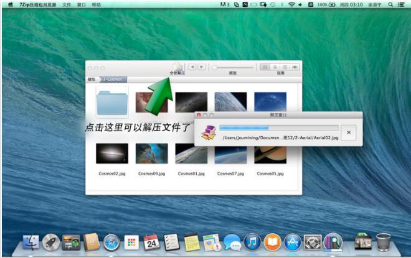Viewport: 411px width, 258px height.
Task: Open Notes yellow pad icon in Dock
Action: pos(192,242)
